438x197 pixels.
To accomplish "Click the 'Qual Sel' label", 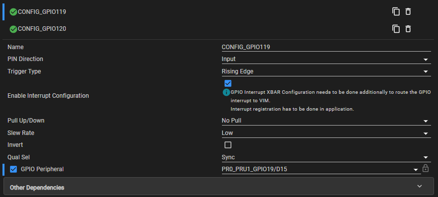I will 18,157.
